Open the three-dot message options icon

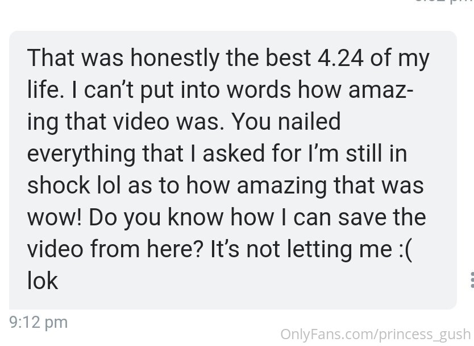coord(472,280)
